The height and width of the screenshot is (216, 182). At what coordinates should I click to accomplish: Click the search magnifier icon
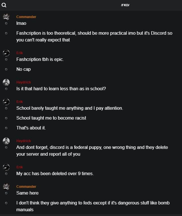click(4, 5)
